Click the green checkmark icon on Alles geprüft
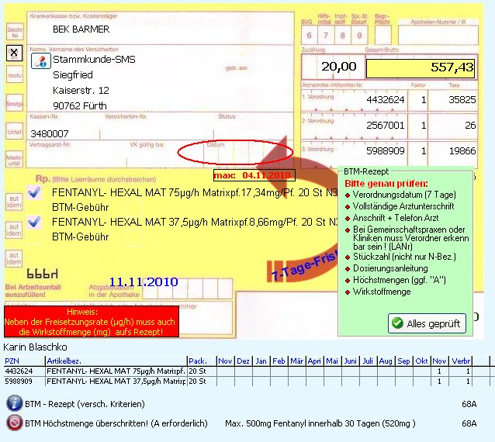Viewport: 495px width, 442px height. (x=397, y=323)
